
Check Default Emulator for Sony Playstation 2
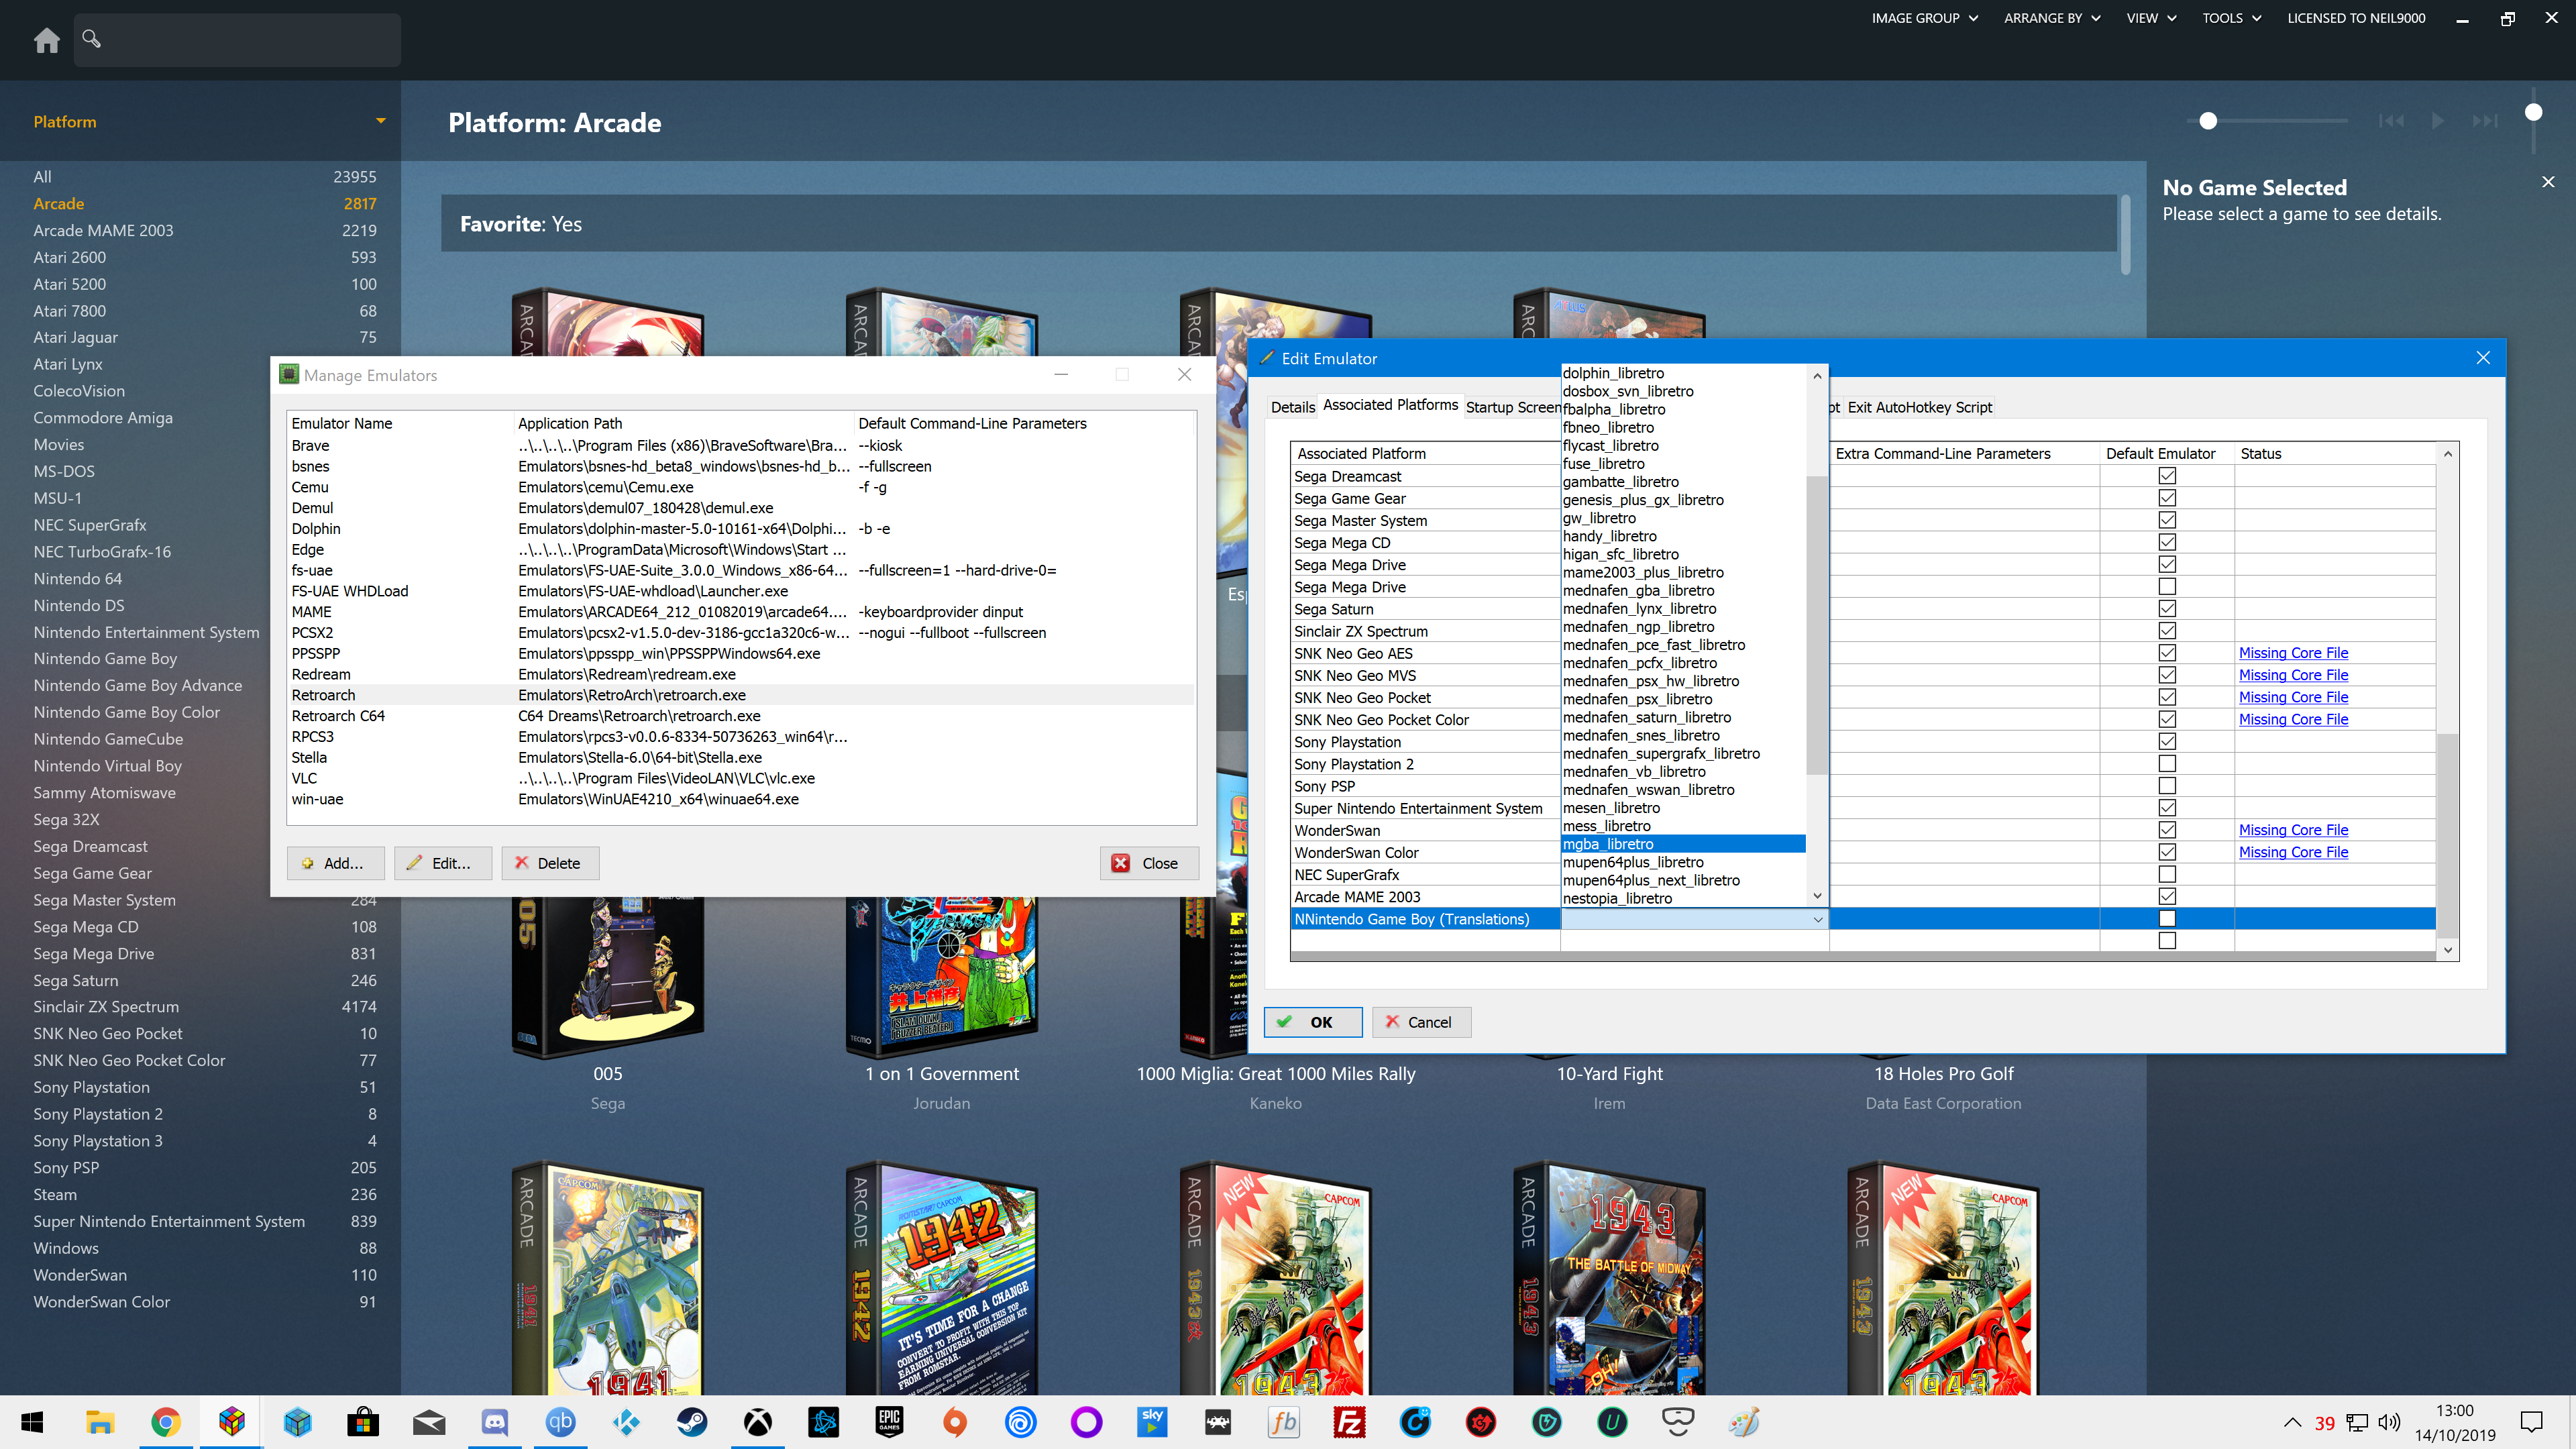click(x=2167, y=764)
